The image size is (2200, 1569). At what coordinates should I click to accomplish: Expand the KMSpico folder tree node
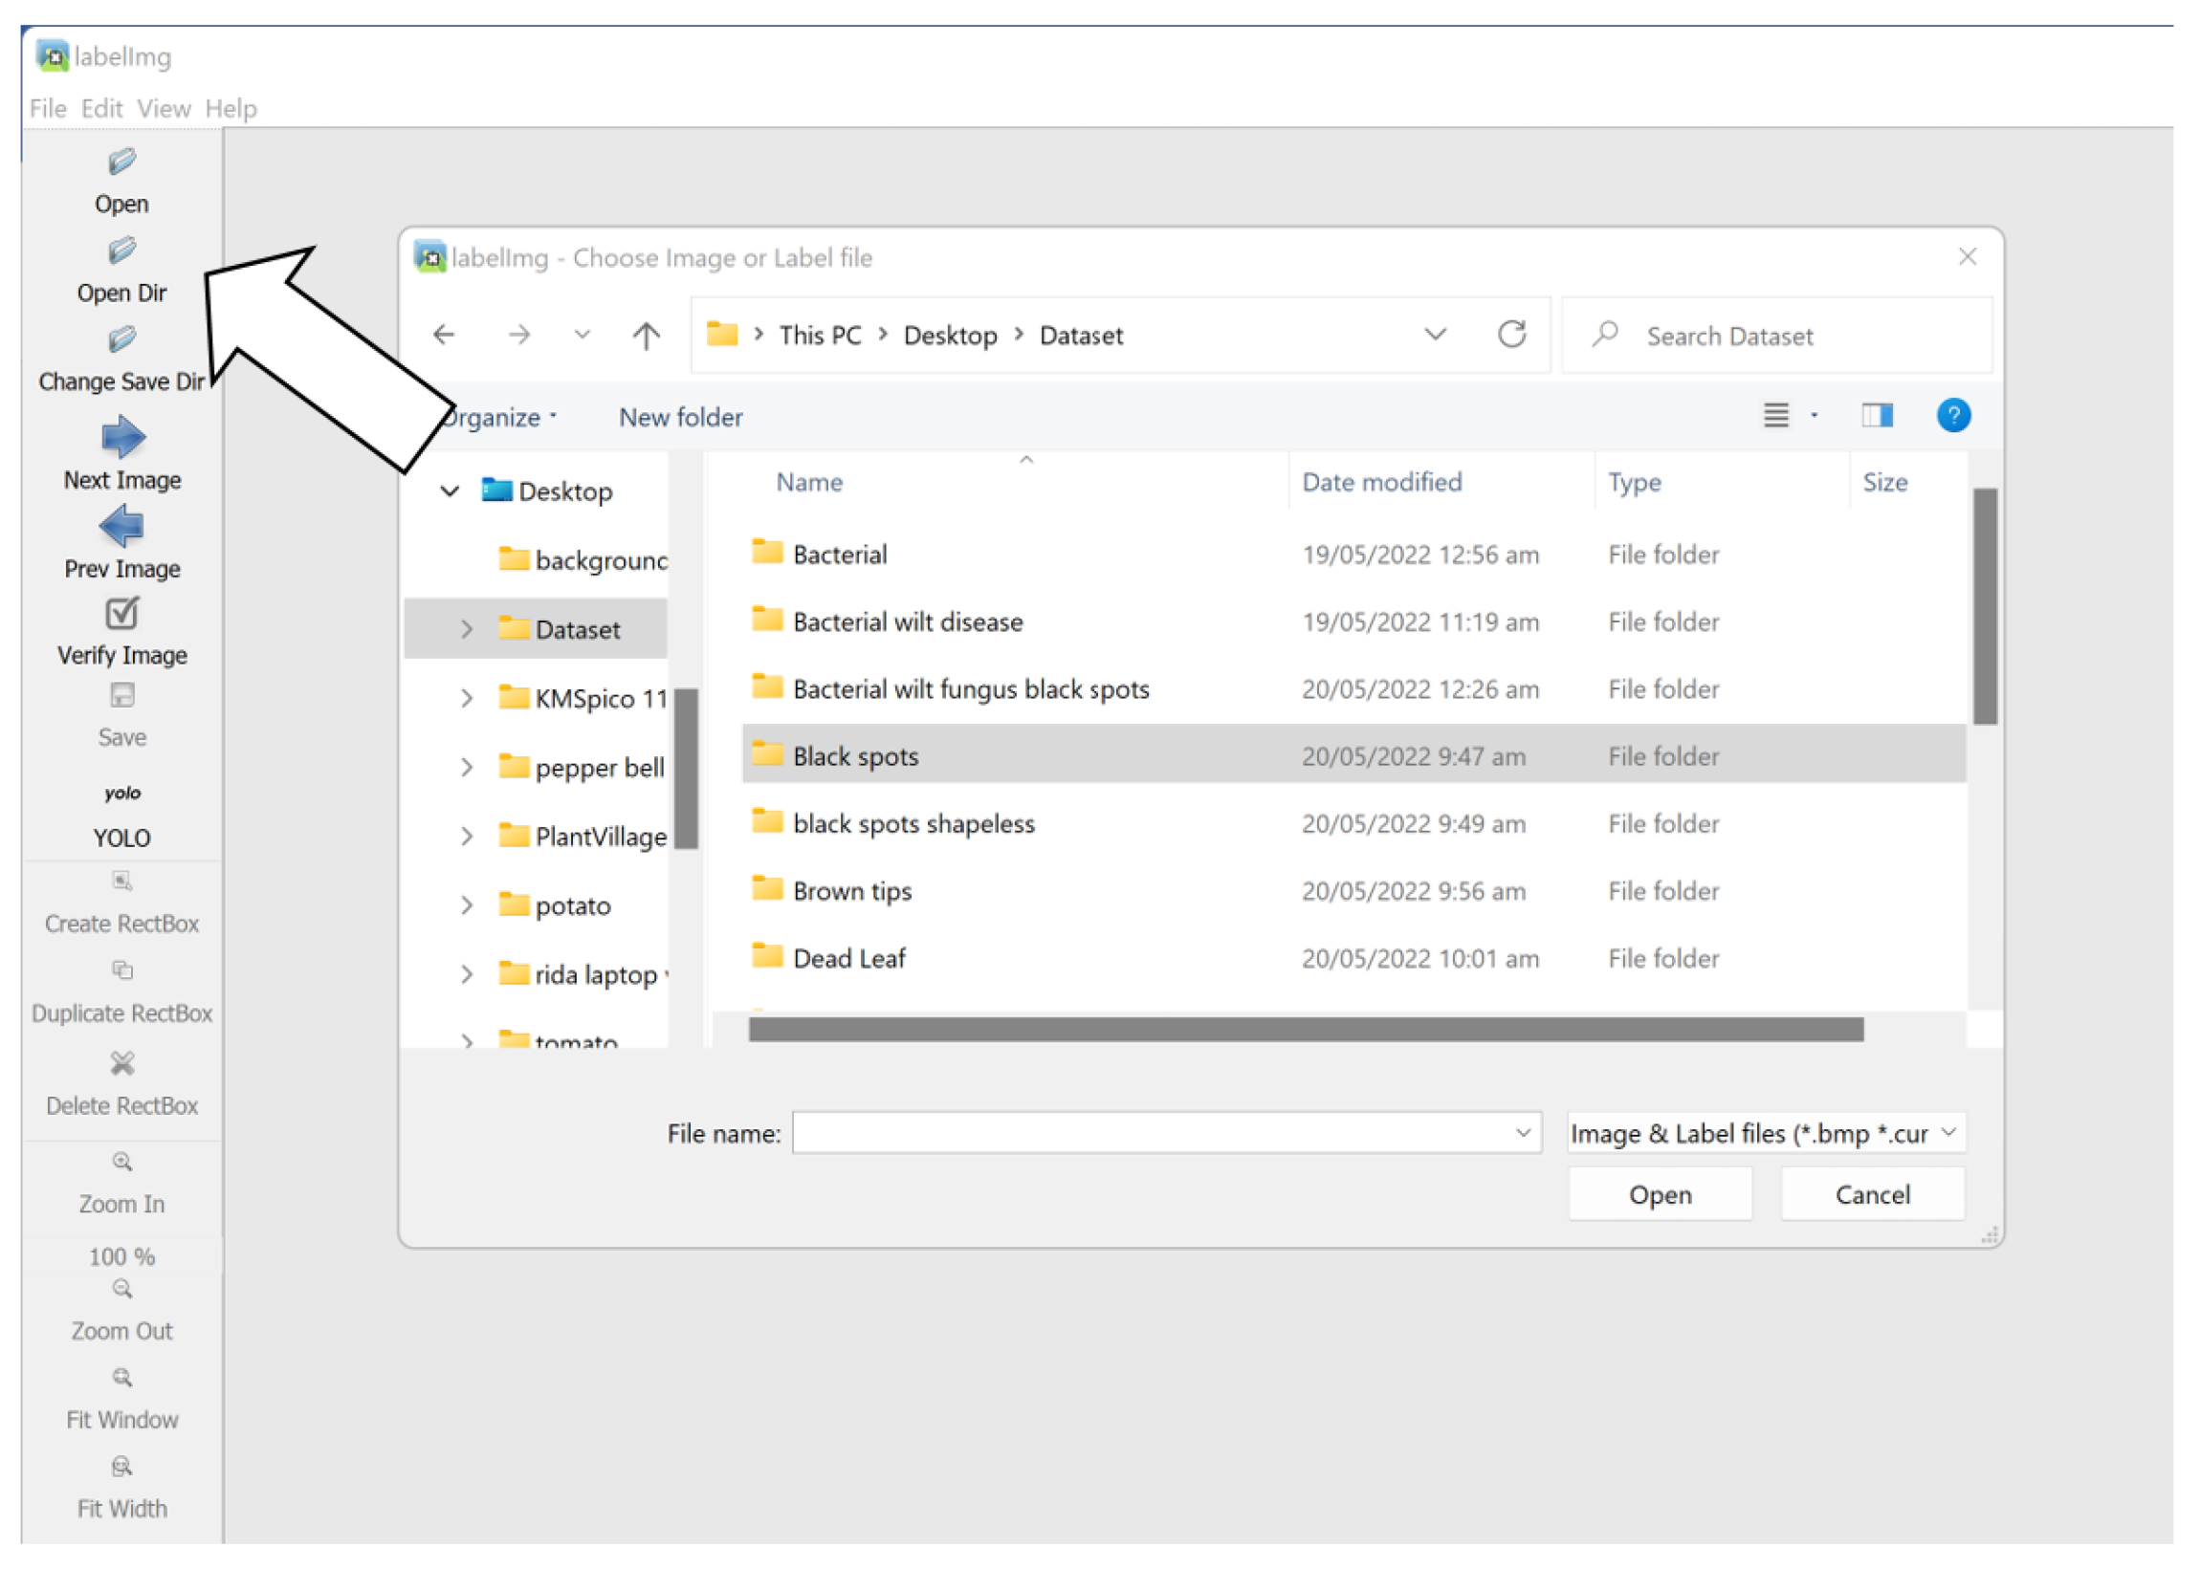coord(467,699)
